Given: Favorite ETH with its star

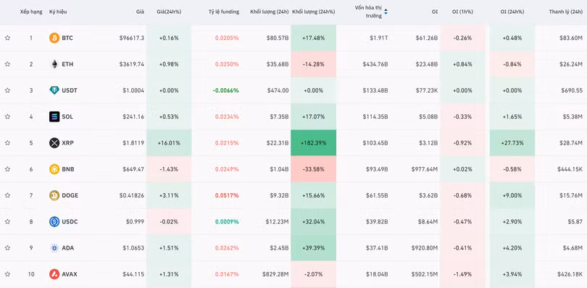Looking at the screenshot, I should pos(7,64).
